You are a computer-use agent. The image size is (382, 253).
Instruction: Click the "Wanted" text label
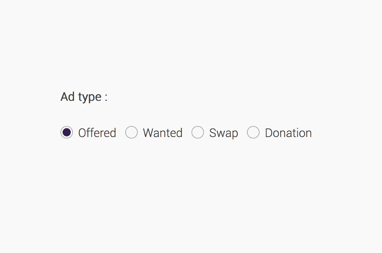(162, 133)
